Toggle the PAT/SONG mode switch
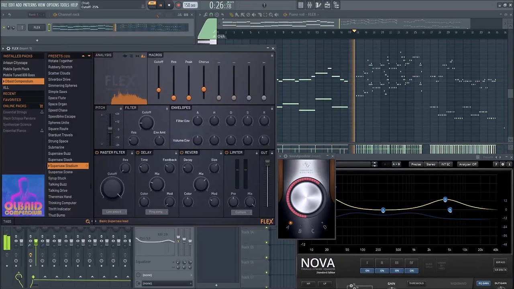Viewport: 514px width, 289px height. 152,5
